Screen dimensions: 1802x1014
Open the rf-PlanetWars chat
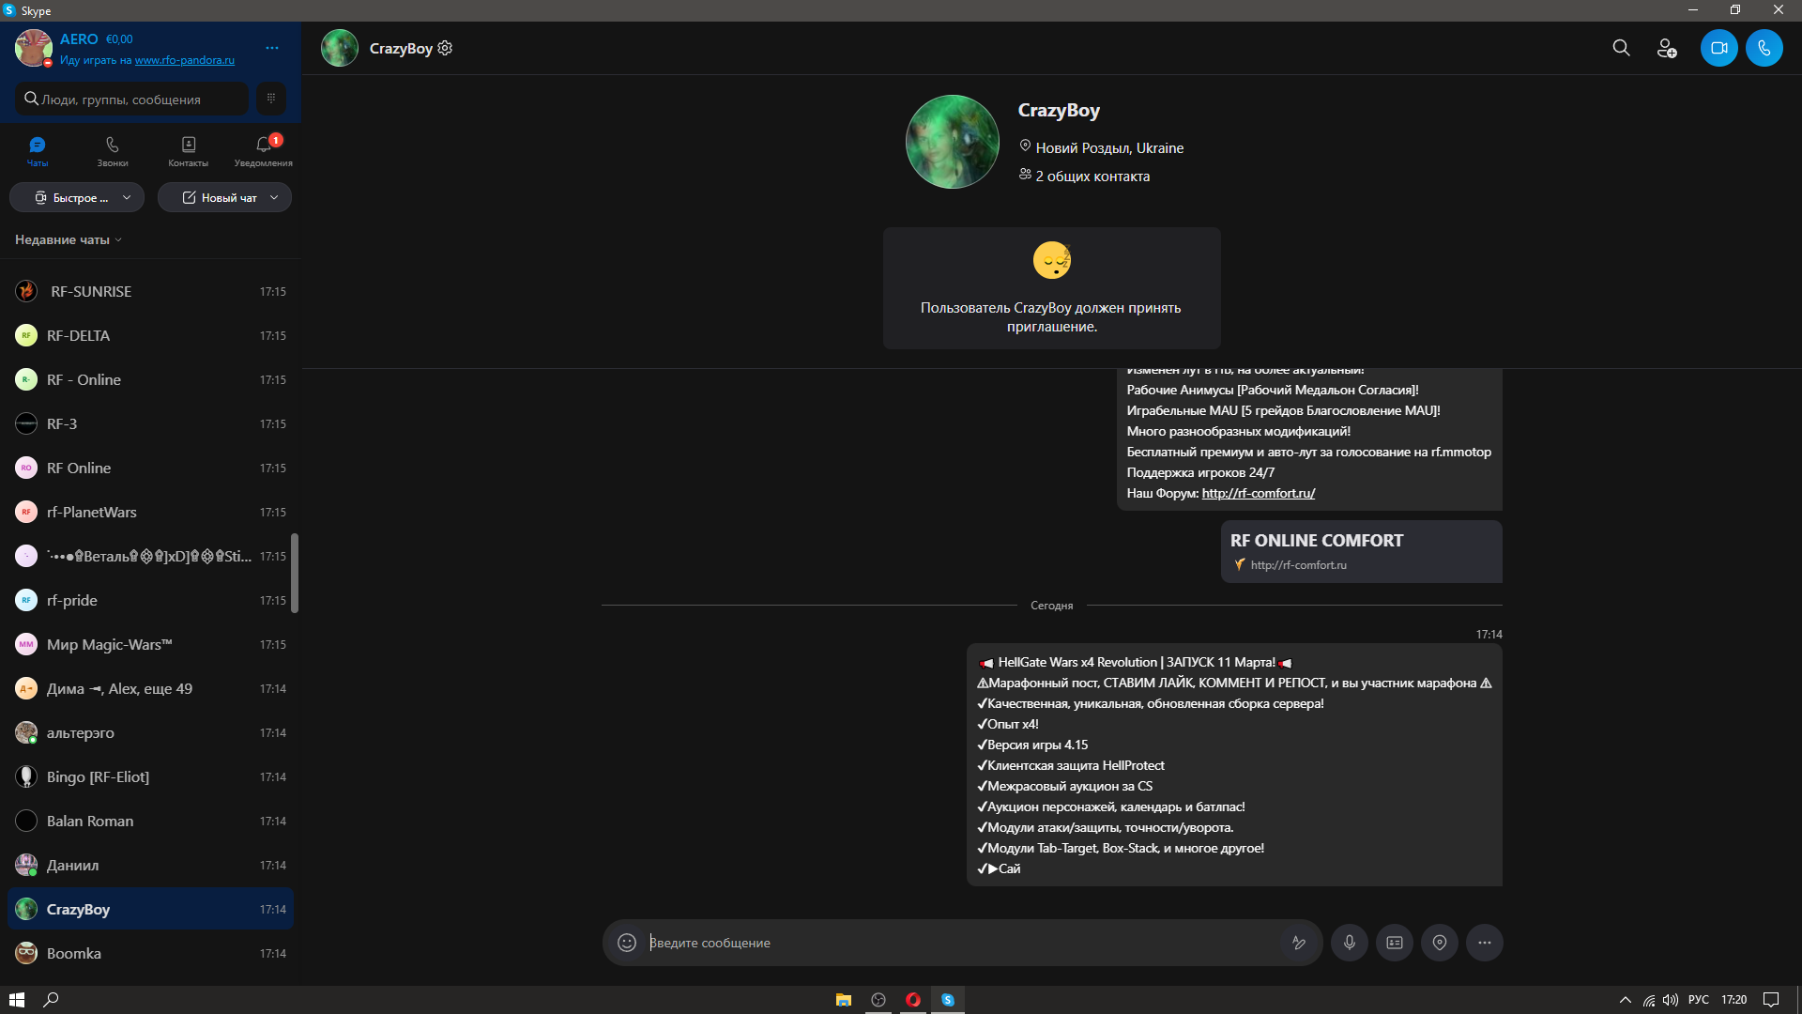tap(150, 512)
